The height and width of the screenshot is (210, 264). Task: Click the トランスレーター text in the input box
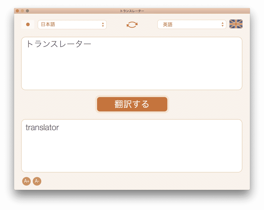coord(59,44)
